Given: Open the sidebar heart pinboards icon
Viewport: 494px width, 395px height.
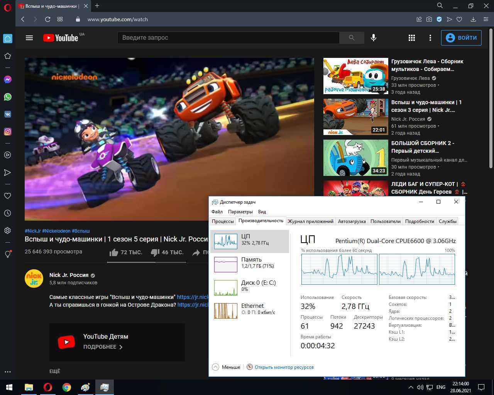Looking at the screenshot, I should [7, 196].
